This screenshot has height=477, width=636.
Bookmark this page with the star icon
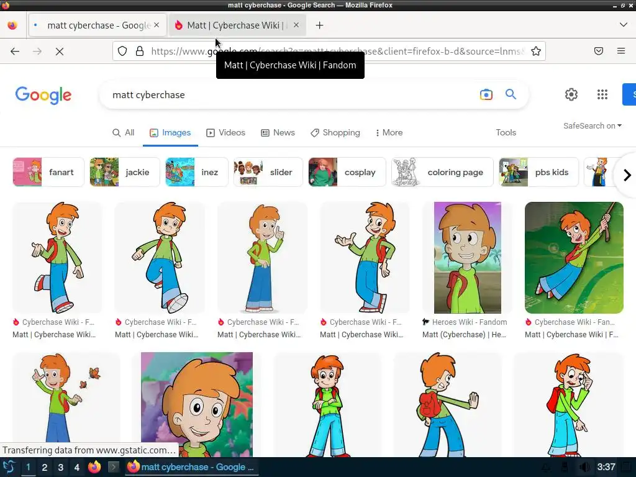click(536, 51)
